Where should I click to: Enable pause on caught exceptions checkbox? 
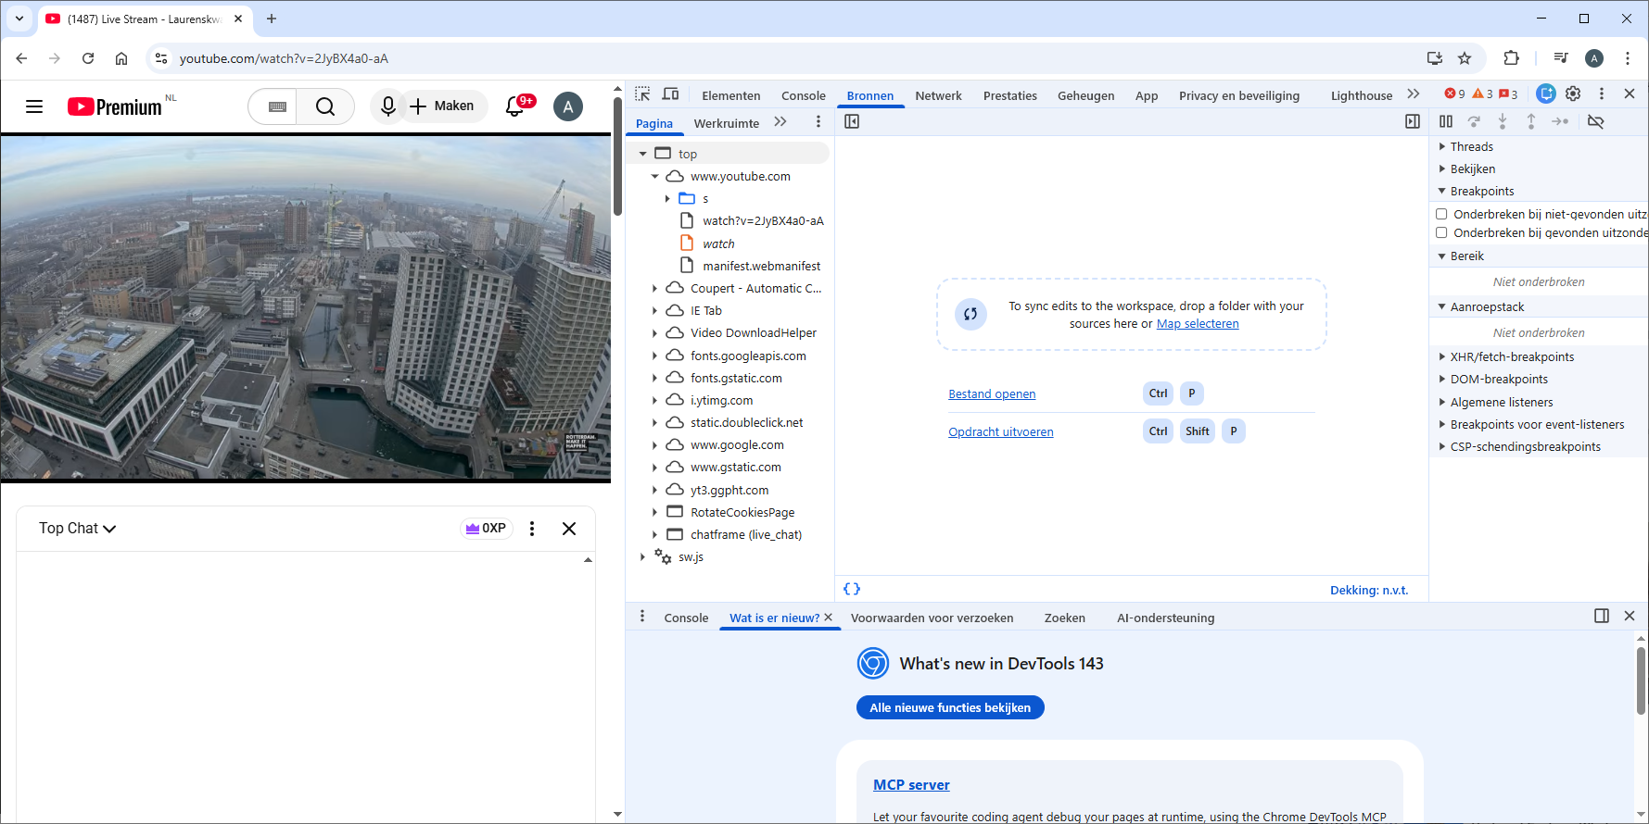tap(1441, 232)
